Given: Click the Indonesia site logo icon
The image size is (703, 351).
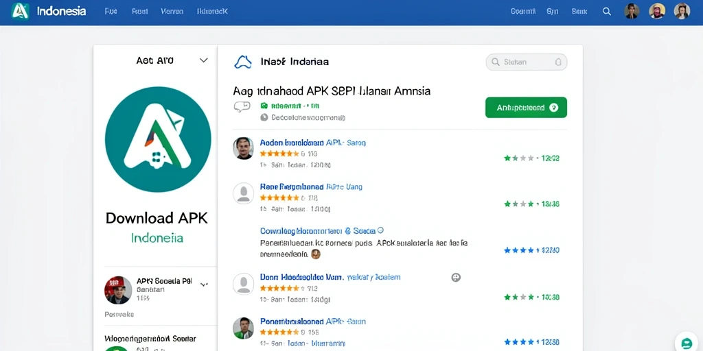Looking at the screenshot, I should (21, 11).
